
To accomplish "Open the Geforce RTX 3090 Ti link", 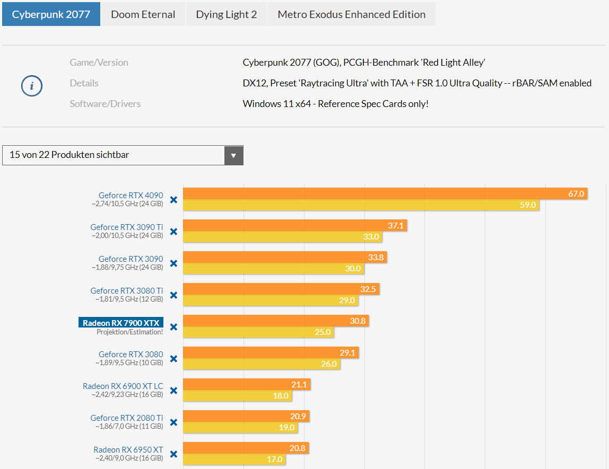I will click(x=127, y=227).
